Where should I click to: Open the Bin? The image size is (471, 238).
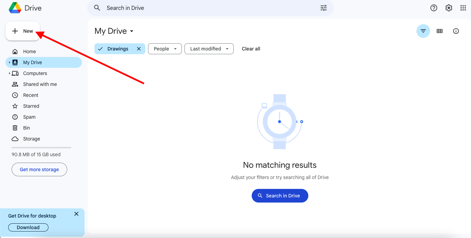click(x=44, y=128)
